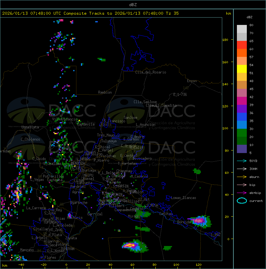Click the Catitas label
This screenshot has height=269, width=266.
pos(166,214)
